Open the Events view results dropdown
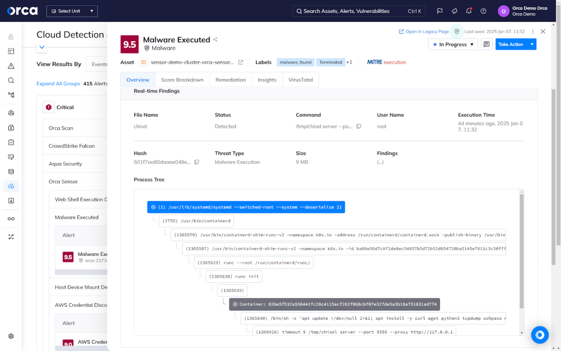This screenshot has height=351, width=561. (97, 64)
